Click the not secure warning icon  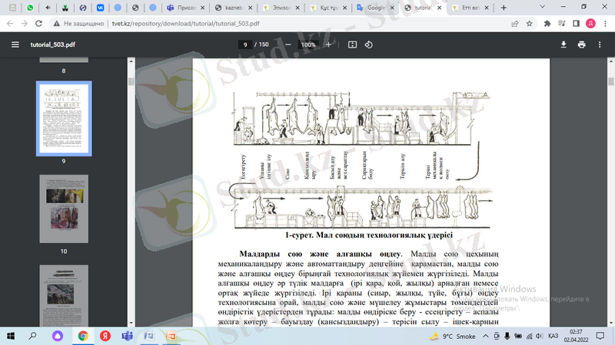click(57, 24)
